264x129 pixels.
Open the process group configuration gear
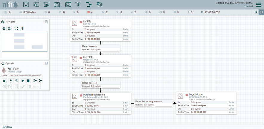coord(4,81)
